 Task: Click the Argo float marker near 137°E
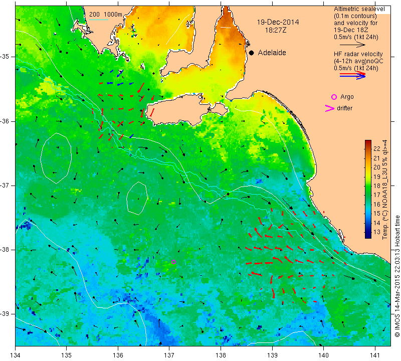click(x=173, y=262)
